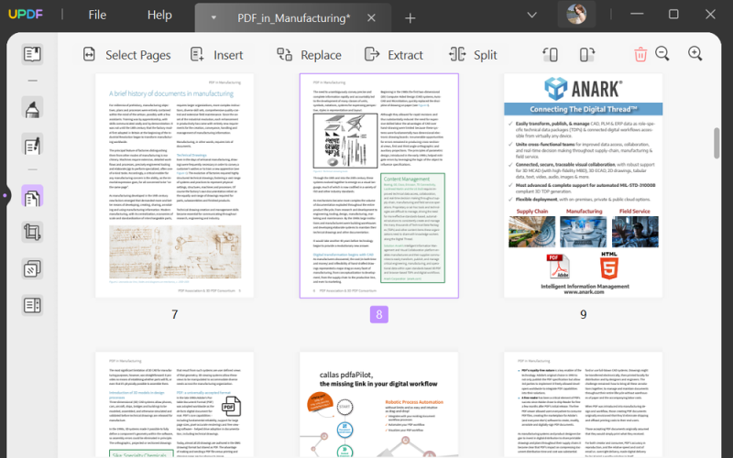
Task: Open the Help menu
Action: (159, 15)
